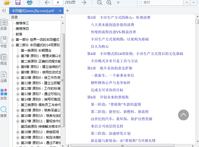Screen dimensions: 199x147
Task: Expand 第16章 原则10 tree node
Action: coord(18,116)
